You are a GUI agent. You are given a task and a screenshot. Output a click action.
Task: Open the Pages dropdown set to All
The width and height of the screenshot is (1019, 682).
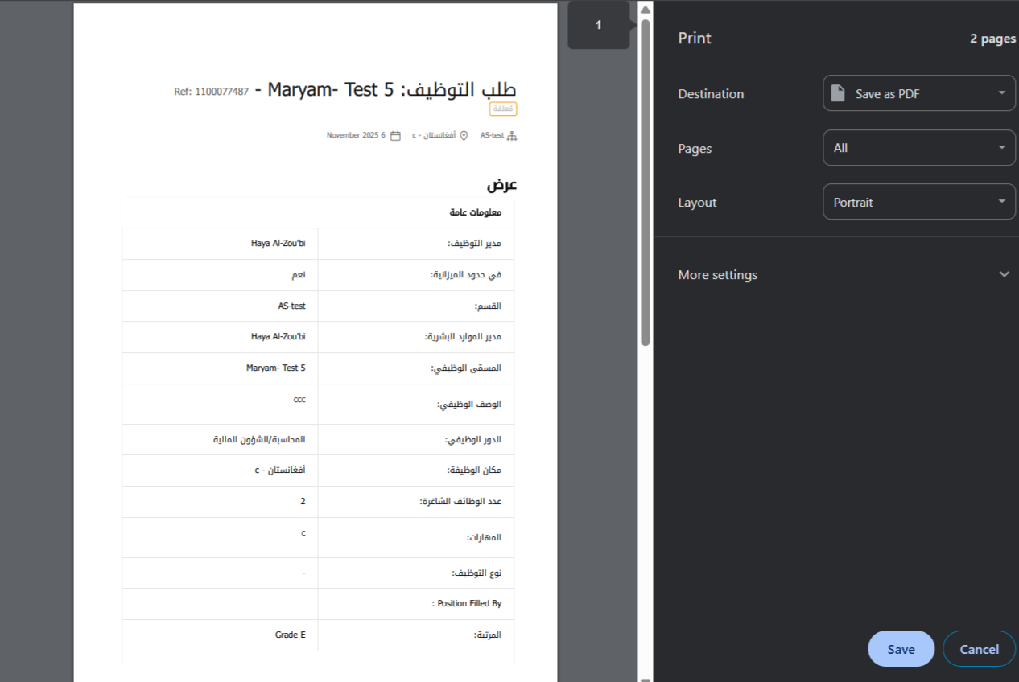(918, 148)
